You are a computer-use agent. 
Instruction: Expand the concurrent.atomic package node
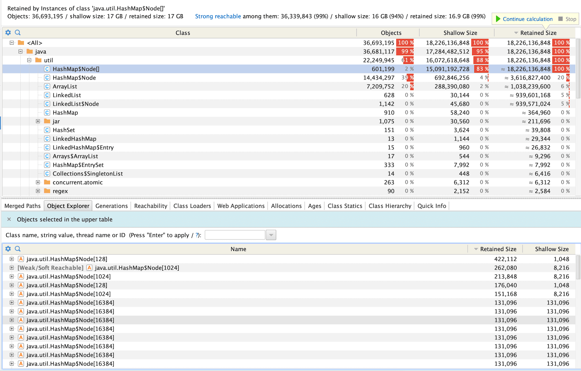(38, 182)
